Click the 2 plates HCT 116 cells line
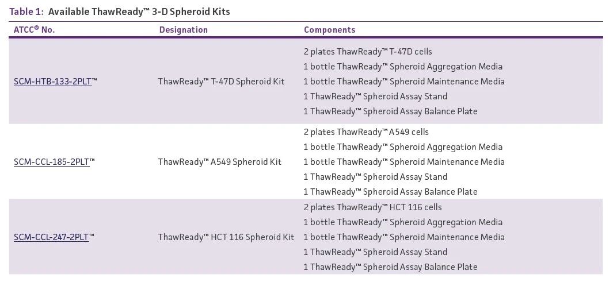 (372, 207)
